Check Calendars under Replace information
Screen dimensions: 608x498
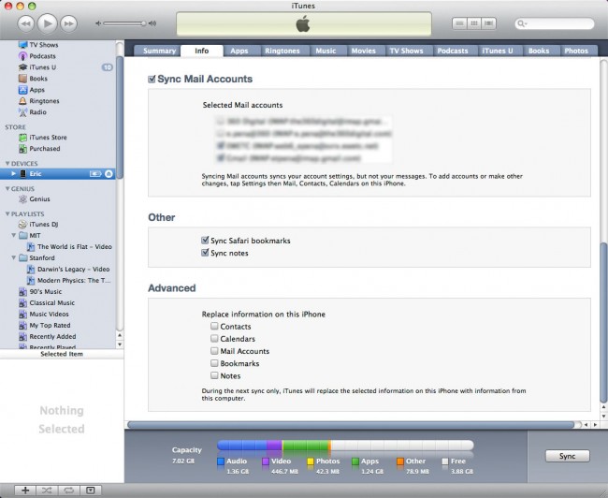pyautogui.click(x=214, y=339)
